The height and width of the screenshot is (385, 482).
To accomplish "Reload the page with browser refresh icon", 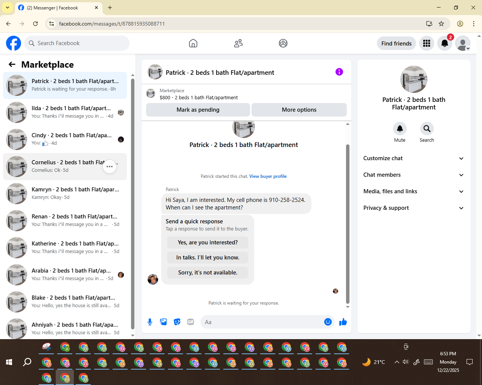I will coord(35,24).
